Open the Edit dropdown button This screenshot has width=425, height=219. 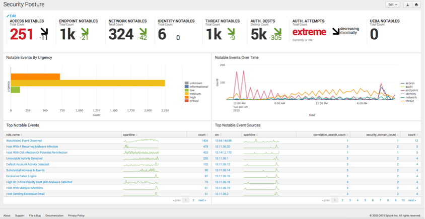coord(392,5)
